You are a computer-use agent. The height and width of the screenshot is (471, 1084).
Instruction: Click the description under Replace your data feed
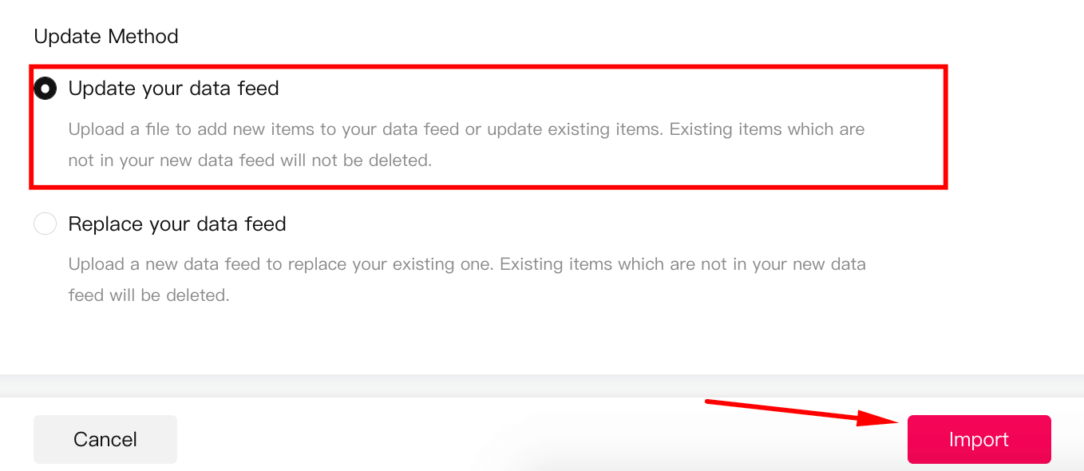[x=466, y=279]
